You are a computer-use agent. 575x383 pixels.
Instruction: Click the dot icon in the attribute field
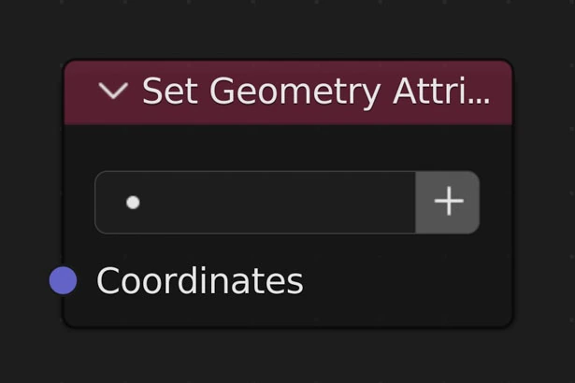(x=133, y=202)
